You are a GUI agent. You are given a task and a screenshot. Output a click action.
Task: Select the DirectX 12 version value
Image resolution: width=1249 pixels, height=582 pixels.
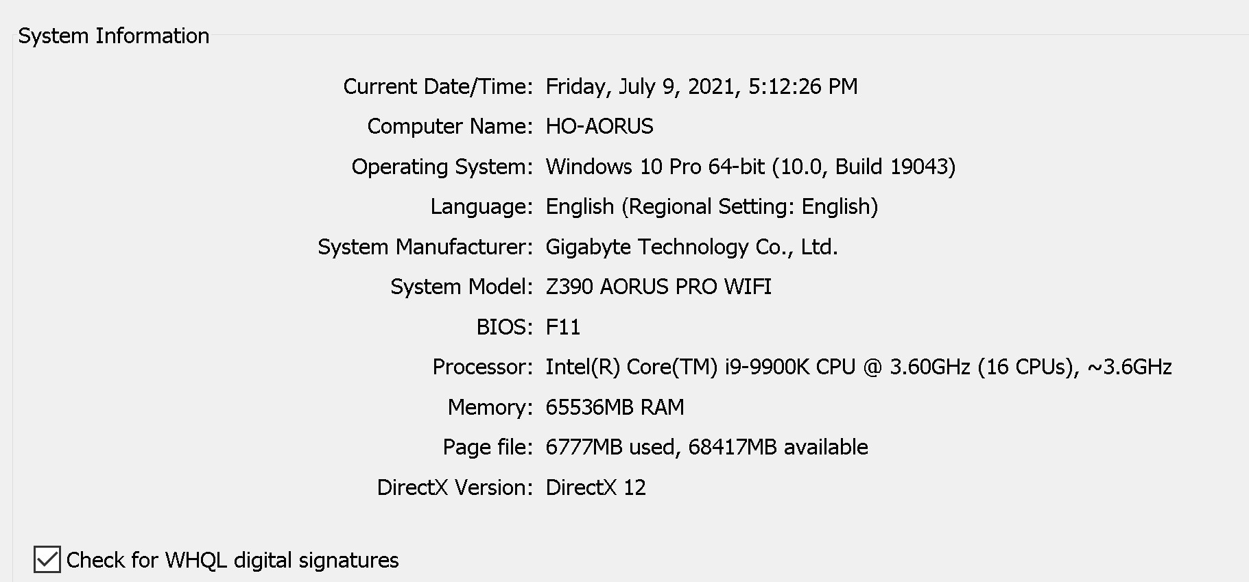tap(595, 487)
